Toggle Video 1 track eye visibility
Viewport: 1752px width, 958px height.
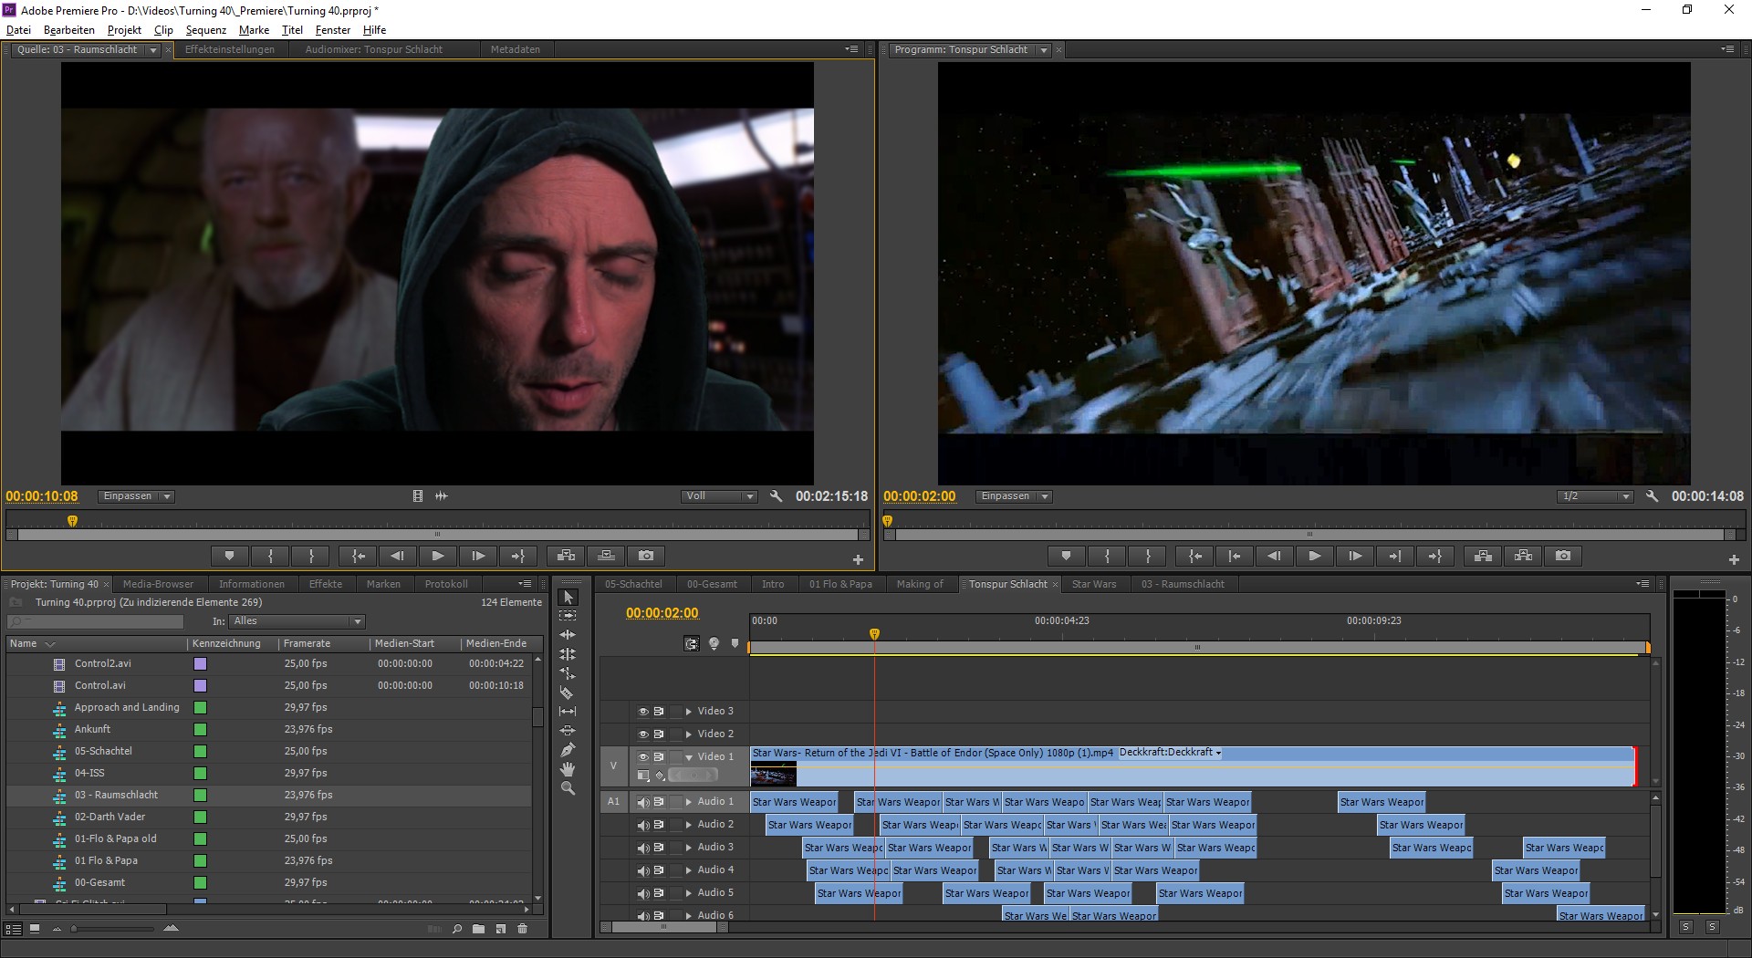[642, 757]
